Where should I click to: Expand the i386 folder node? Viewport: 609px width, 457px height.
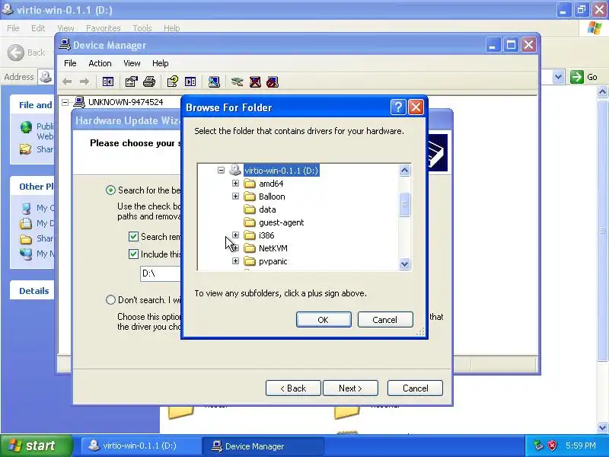[x=235, y=235]
